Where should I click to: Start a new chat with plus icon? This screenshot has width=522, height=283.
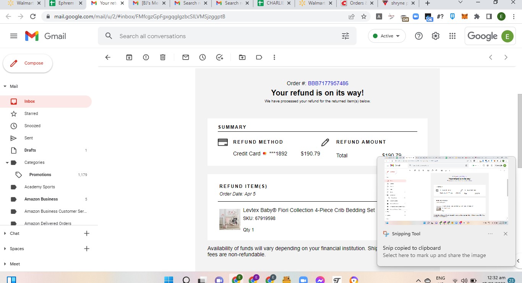point(87,233)
